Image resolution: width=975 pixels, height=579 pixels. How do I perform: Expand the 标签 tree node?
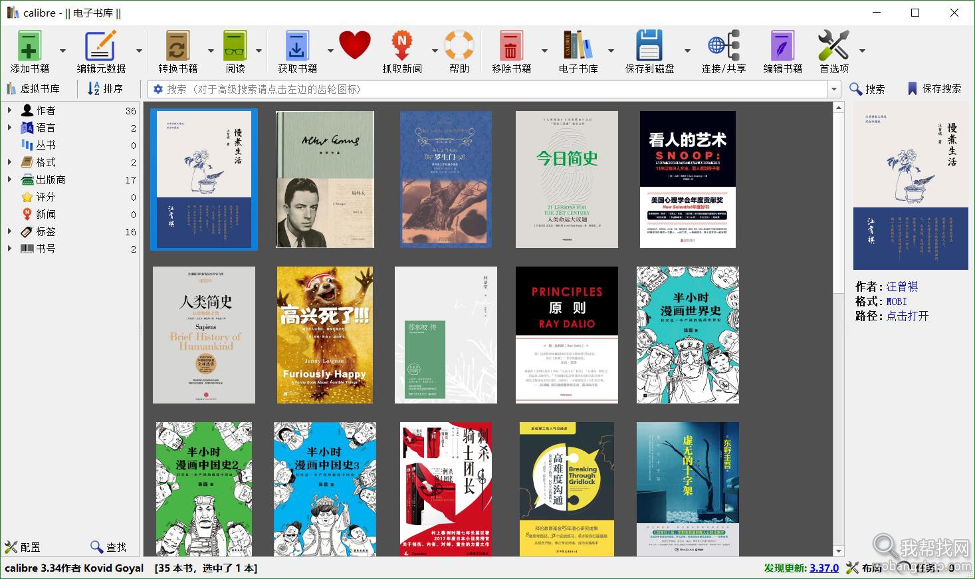(9, 231)
